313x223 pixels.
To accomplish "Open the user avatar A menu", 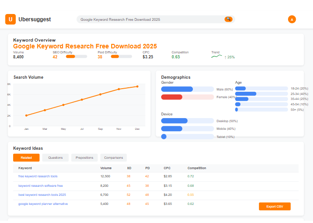I will tap(292, 19).
